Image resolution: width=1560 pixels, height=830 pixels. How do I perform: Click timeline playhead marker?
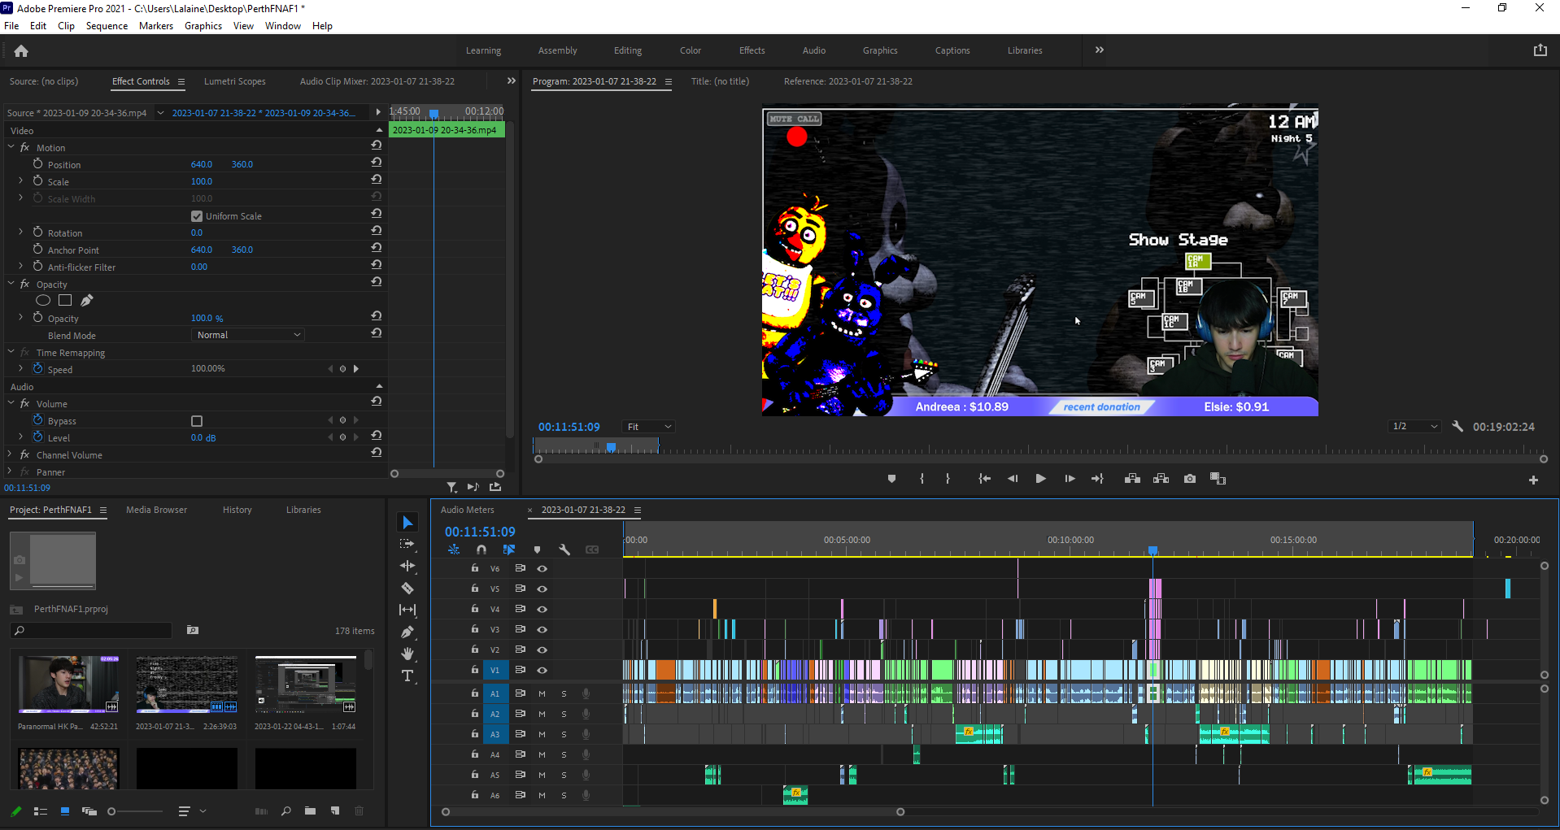pyautogui.click(x=1153, y=550)
